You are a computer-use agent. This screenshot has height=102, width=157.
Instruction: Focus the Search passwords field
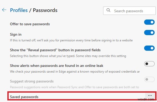[129, 11]
